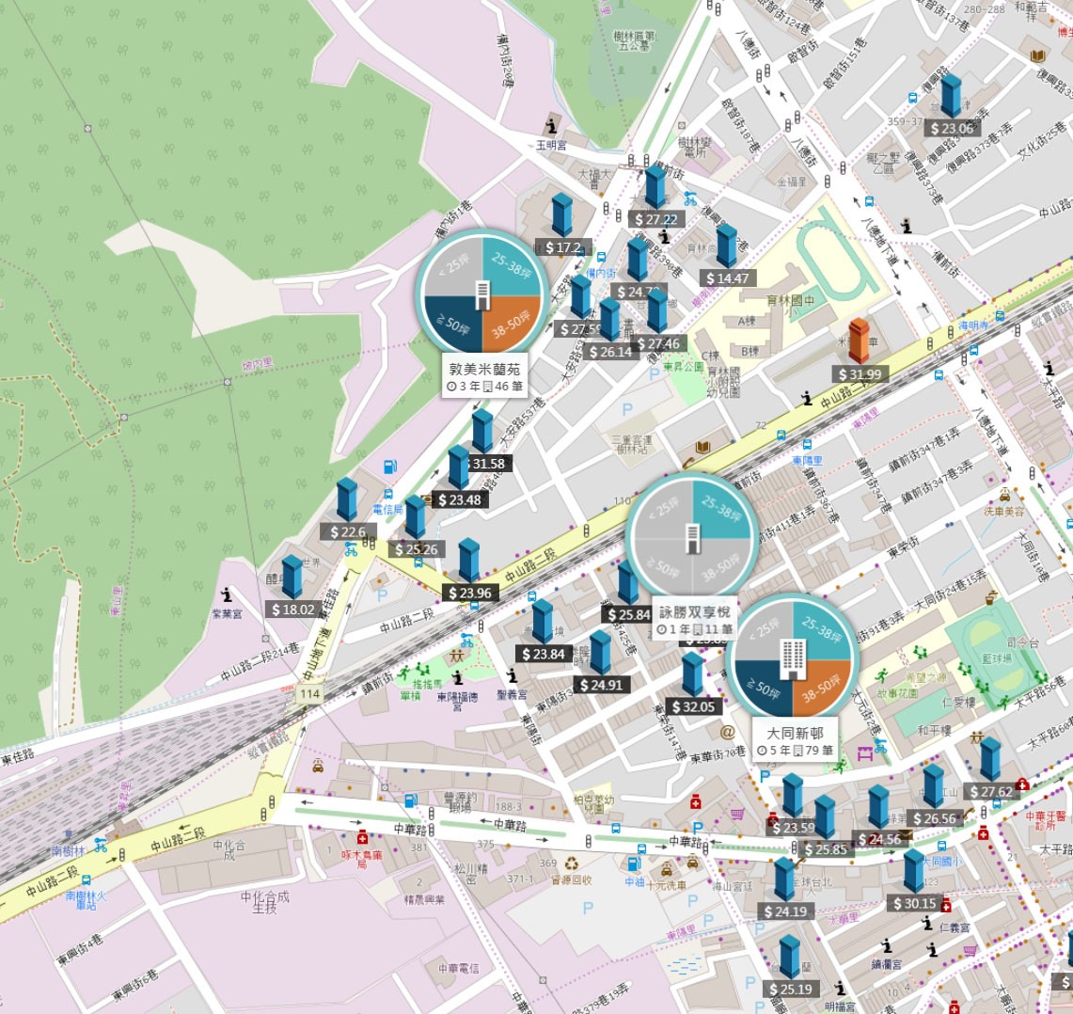This screenshot has height=1014, width=1073.
Task: Choose the 38-50坪 orange segment for 敦美米蘭苑
Action: coord(512,324)
